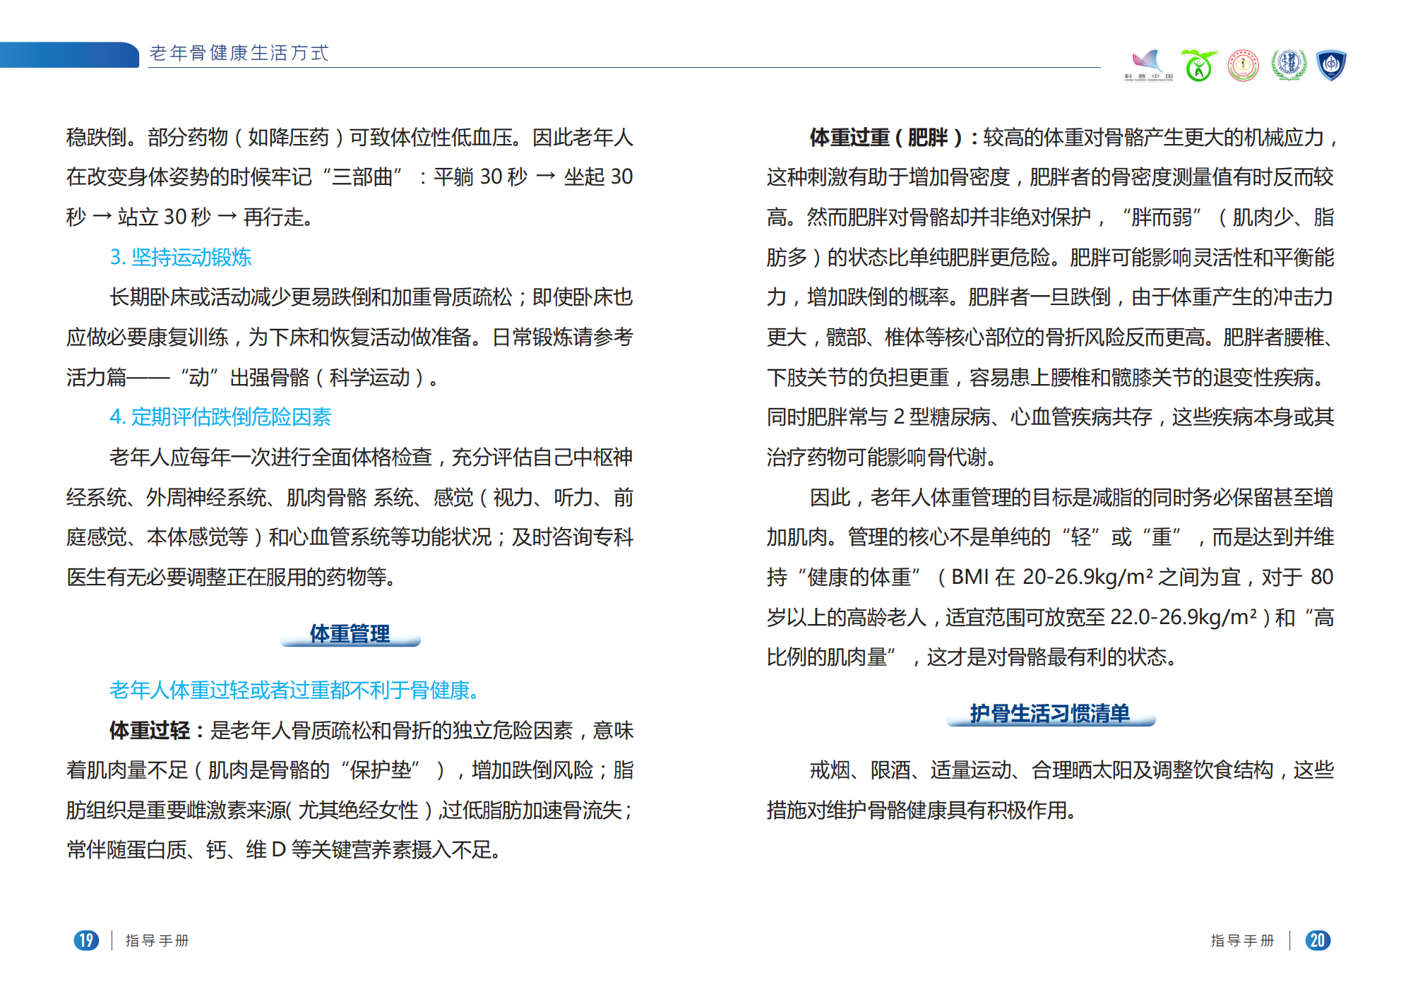Click the heading 3. 坚持运动锻炼

181,257
